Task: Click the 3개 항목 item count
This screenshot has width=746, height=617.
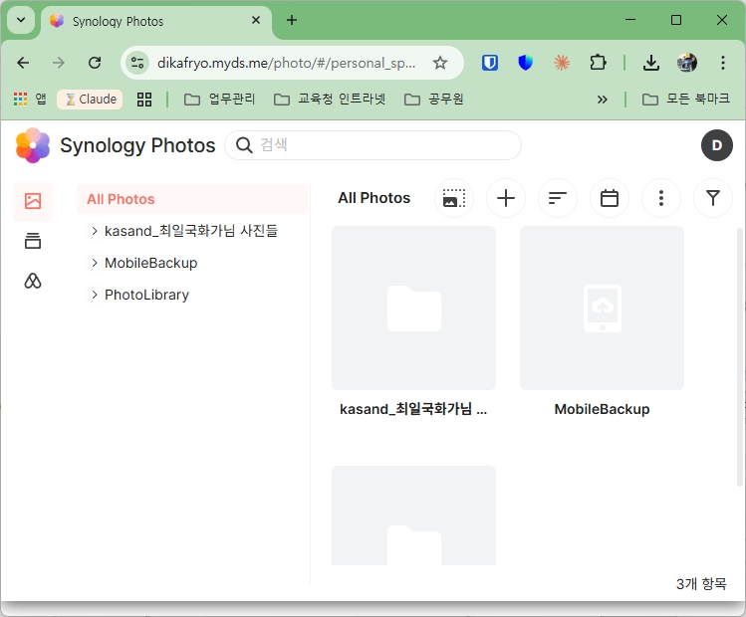Action: [x=701, y=584]
